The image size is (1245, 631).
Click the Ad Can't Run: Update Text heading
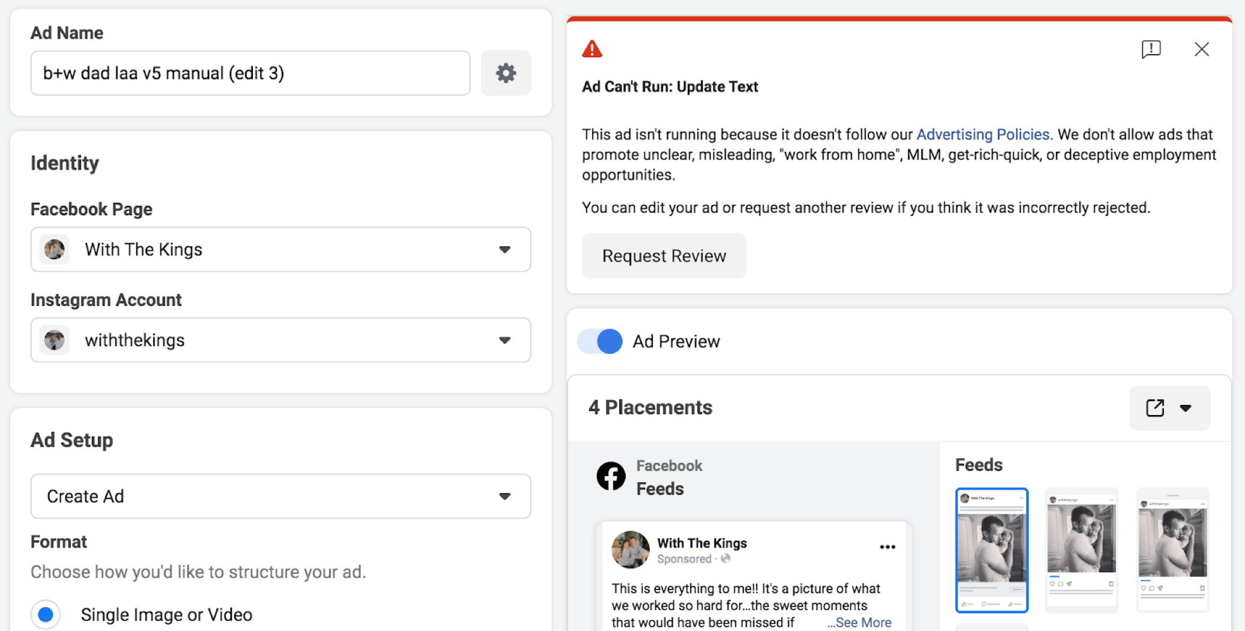pos(670,86)
